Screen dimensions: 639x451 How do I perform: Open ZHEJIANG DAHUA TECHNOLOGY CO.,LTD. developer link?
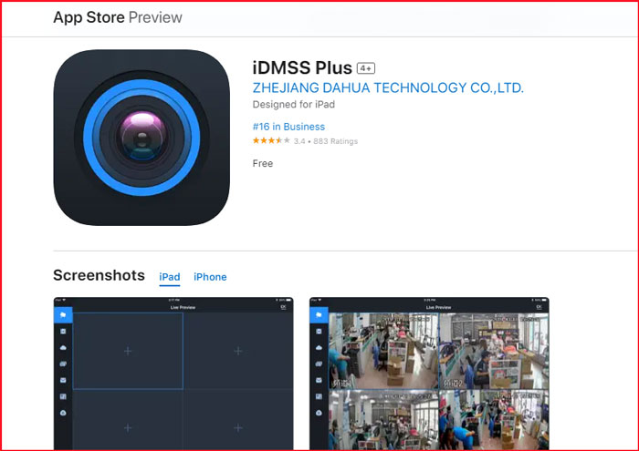coord(388,87)
